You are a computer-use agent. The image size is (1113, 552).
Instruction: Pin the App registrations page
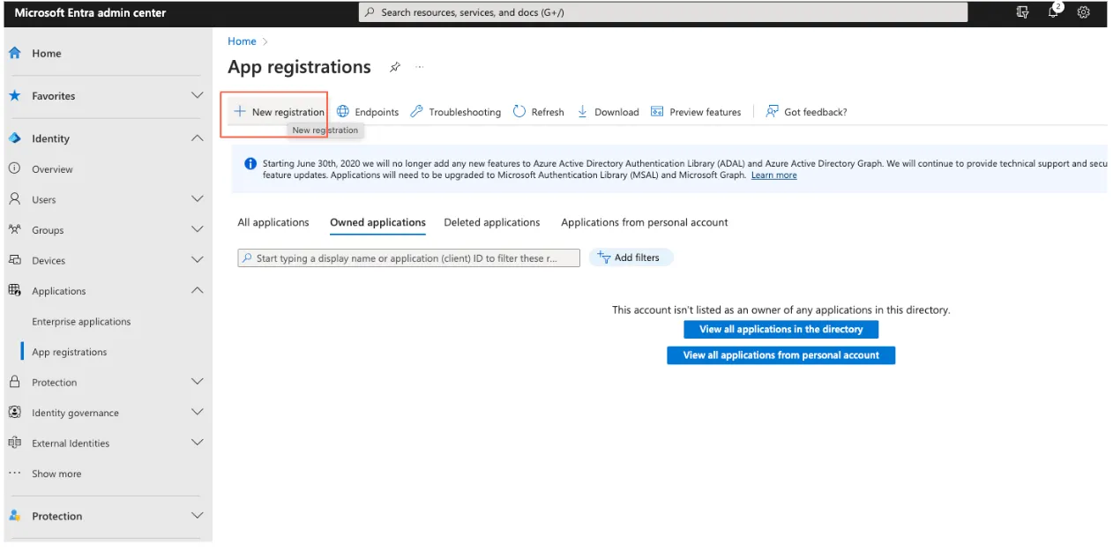[395, 67]
